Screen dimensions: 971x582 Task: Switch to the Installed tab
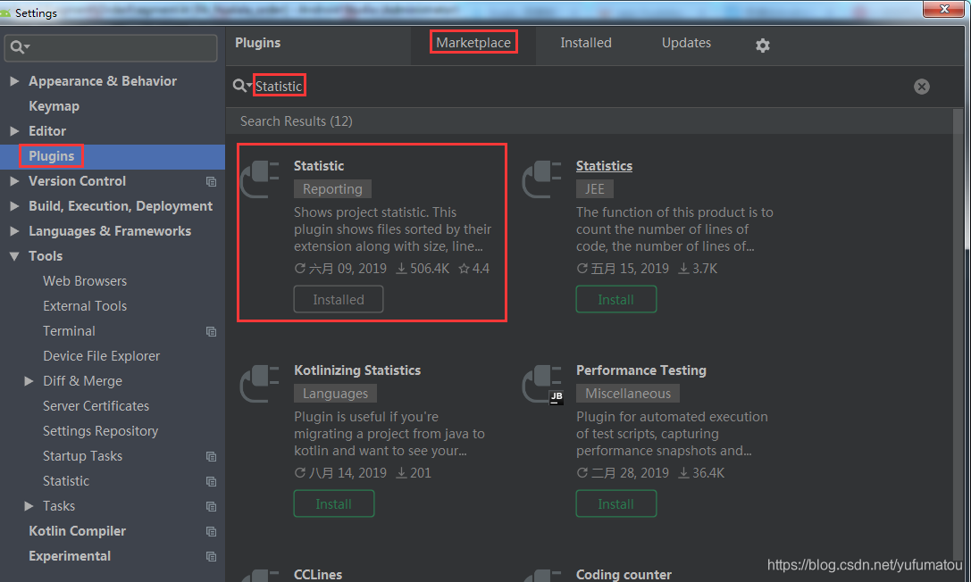pos(586,43)
